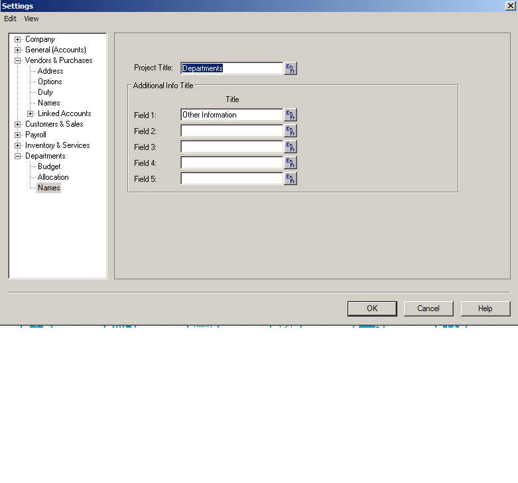Open language button for Field 1
The width and height of the screenshot is (518, 483).
pos(291,115)
